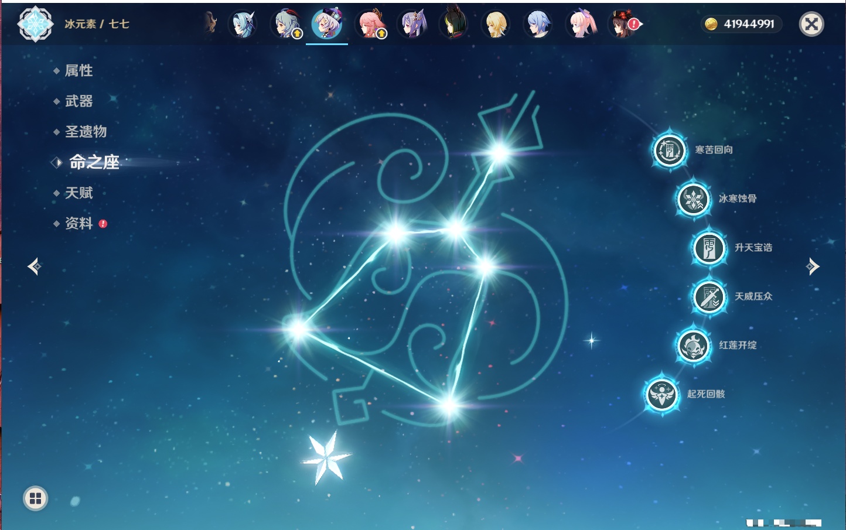Click the bottommost glowing constellation star node

point(449,405)
